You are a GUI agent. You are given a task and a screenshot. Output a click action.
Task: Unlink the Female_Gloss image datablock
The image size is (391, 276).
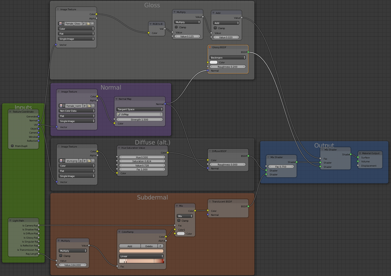tap(92, 23)
